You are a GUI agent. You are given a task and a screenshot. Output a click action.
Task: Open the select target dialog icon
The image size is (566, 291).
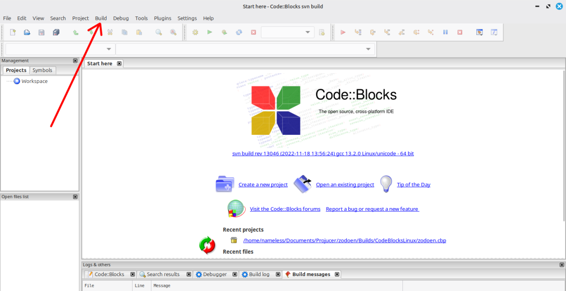click(322, 33)
